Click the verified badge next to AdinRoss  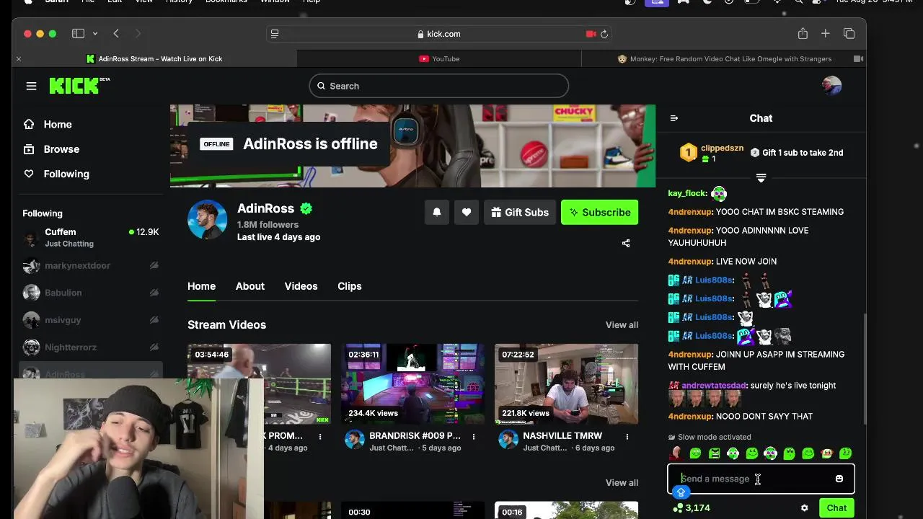point(306,208)
